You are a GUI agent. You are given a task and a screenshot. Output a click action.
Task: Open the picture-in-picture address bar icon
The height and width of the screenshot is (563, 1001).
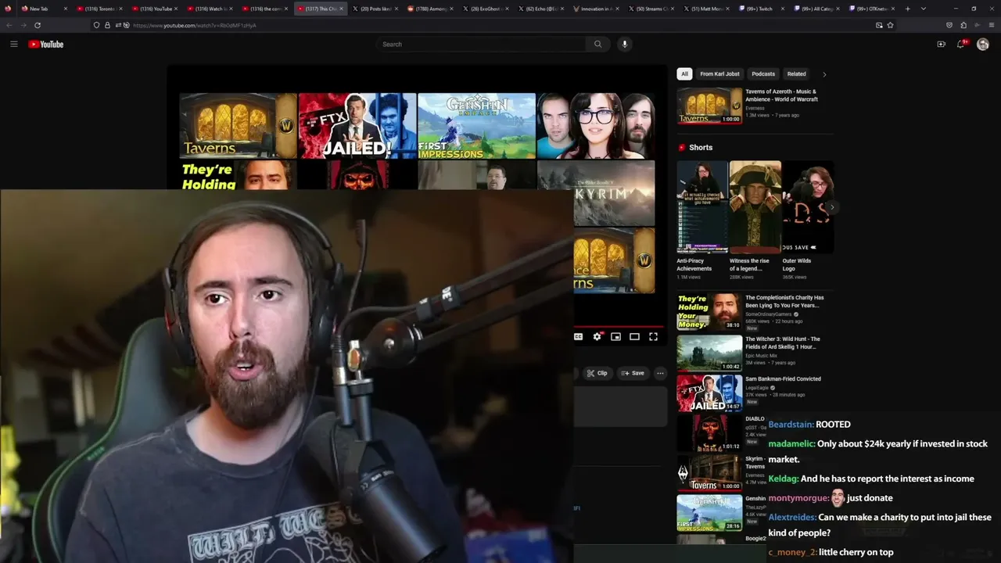coord(879,25)
